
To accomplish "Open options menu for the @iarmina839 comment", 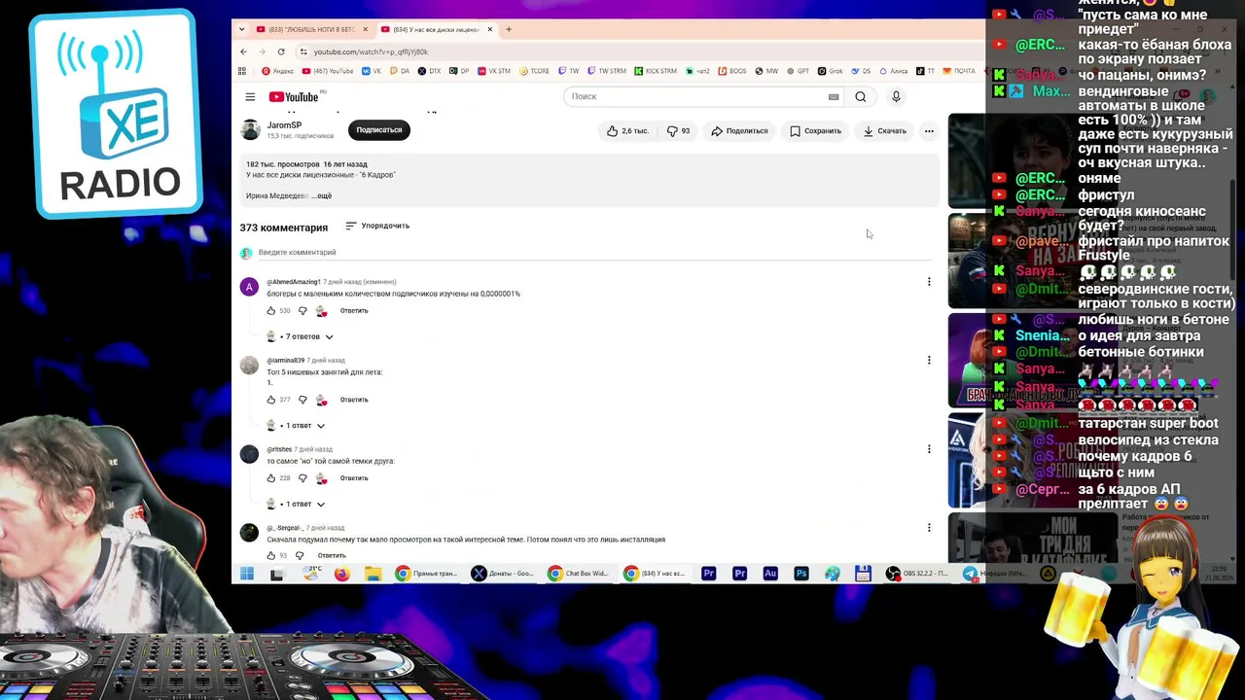I will tap(929, 360).
